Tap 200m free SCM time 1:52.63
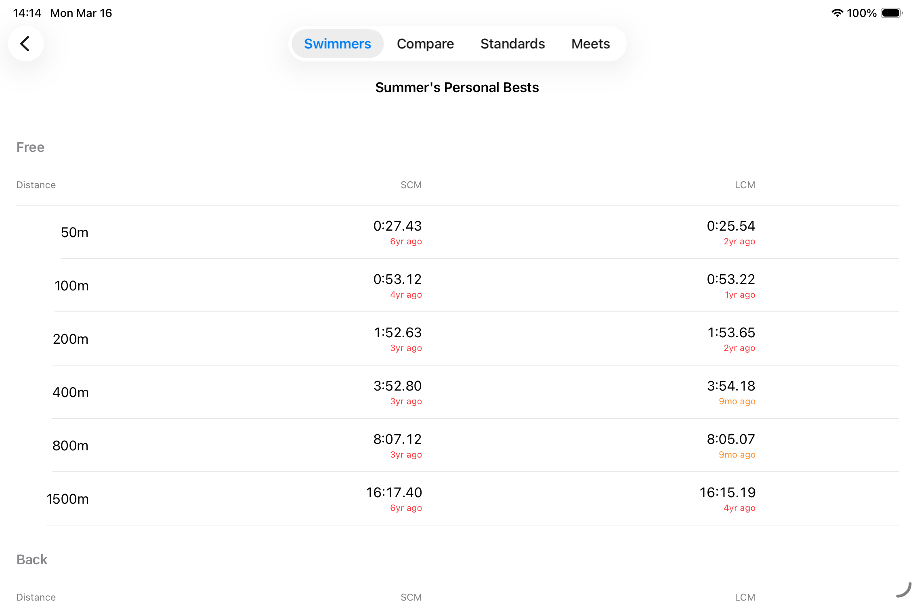This screenshot has height=601, width=915. (x=397, y=333)
